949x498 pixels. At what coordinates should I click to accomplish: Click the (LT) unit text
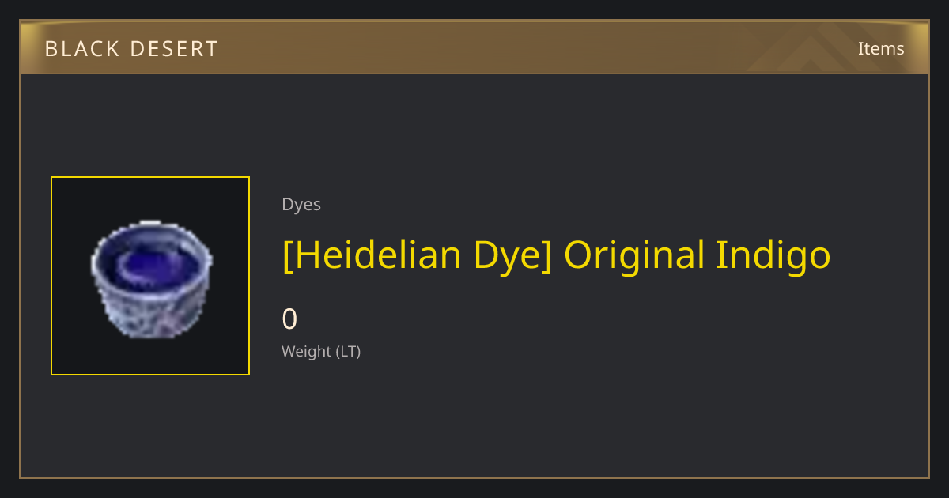pyautogui.click(x=349, y=352)
